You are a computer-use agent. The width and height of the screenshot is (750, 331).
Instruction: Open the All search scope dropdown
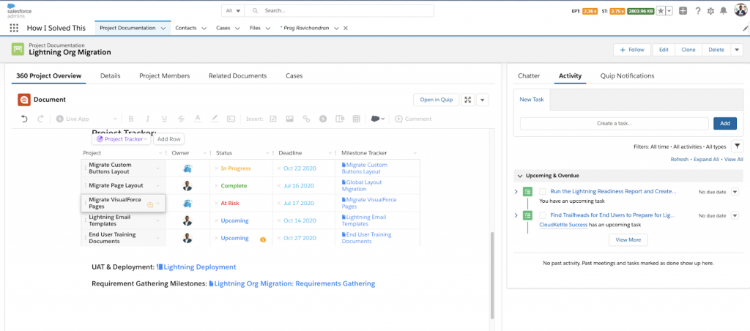(234, 10)
